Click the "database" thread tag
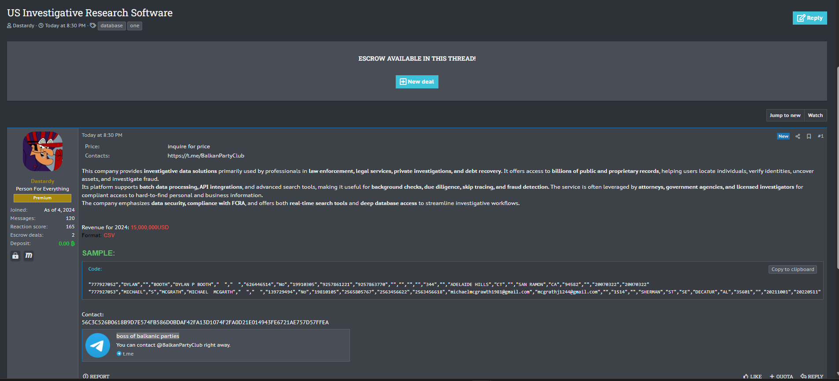 click(111, 26)
